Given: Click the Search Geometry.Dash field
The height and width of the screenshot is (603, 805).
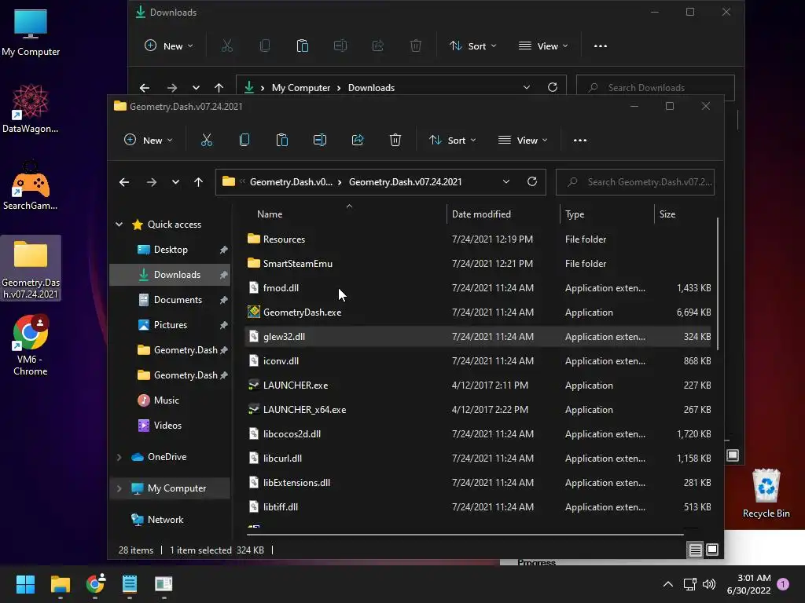Looking at the screenshot, I should (x=635, y=182).
